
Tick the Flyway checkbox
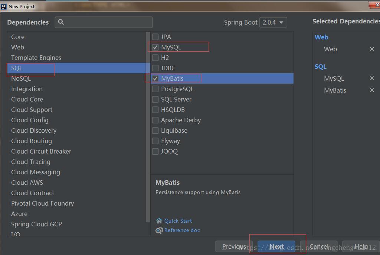coord(155,141)
